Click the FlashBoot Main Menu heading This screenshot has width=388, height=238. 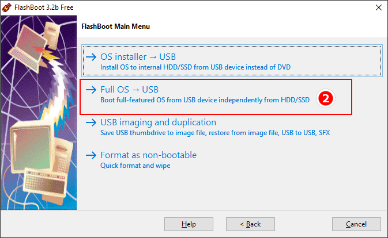(x=115, y=26)
